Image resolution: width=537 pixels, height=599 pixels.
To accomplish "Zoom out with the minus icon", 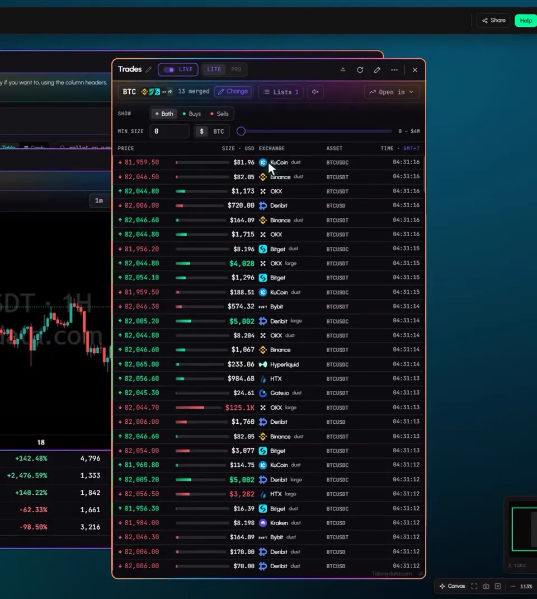I will (x=512, y=586).
